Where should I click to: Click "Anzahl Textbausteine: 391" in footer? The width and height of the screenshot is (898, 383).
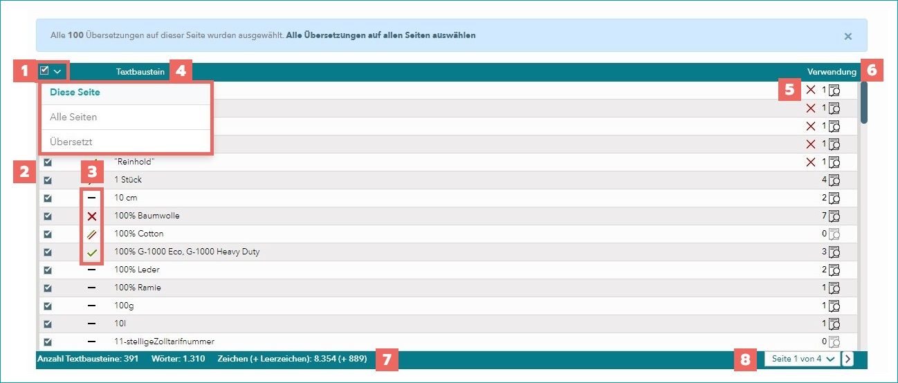(x=86, y=359)
